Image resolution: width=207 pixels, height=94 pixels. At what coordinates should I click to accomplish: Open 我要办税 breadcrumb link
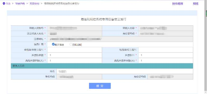tap(20, 4)
